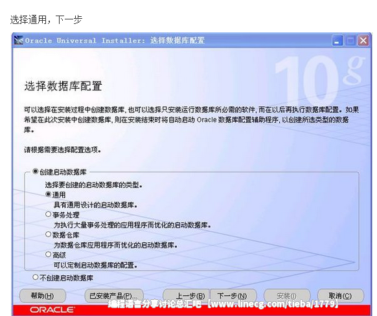Click the page caption 选择通用，下一步
This screenshot has width=377, height=316.
coord(46,19)
